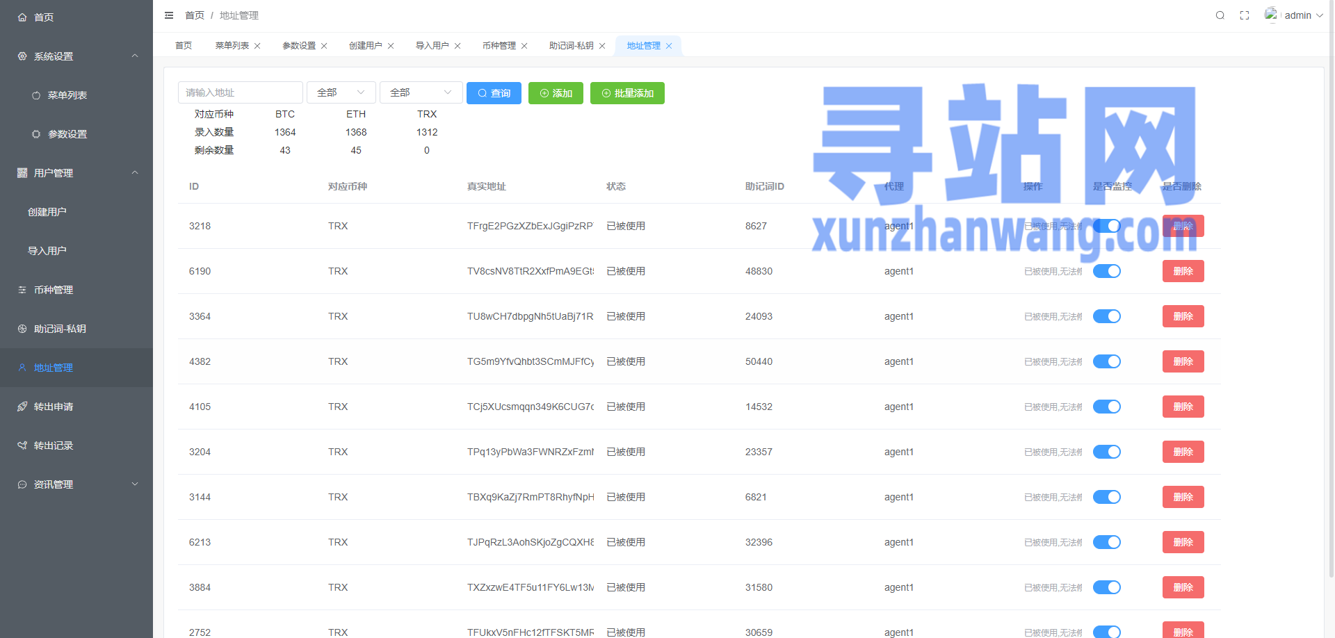Open the admin user dropdown
Screen dimensions: 1335x638
pyautogui.click(x=1304, y=15)
